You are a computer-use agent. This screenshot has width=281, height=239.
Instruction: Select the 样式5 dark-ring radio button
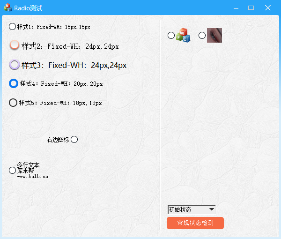13,103
